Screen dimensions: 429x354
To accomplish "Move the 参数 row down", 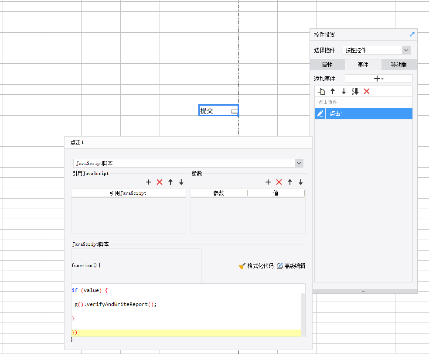I will (301, 182).
